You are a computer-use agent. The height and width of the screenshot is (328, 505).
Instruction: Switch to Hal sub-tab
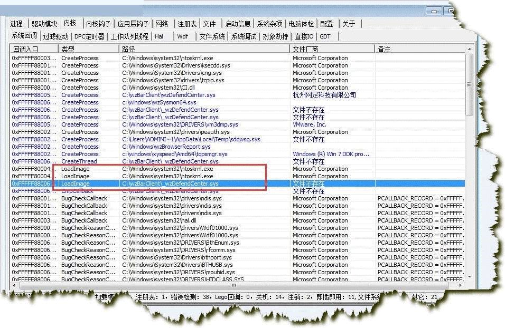(x=159, y=36)
